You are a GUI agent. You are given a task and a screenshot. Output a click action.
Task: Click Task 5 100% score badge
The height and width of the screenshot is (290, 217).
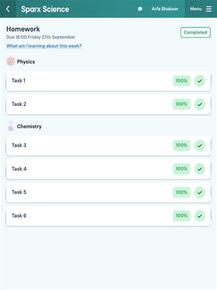tap(182, 192)
